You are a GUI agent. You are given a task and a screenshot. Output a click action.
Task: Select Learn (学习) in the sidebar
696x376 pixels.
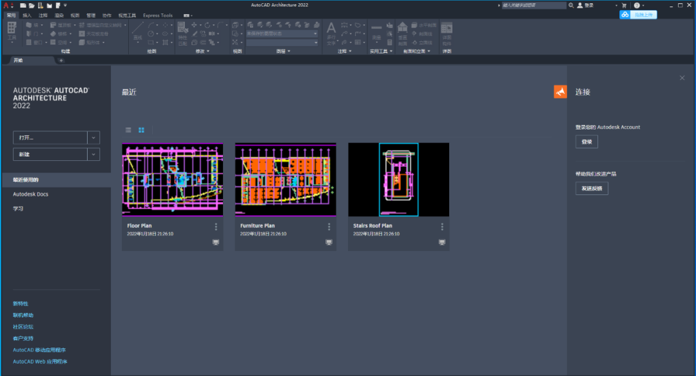pos(18,209)
